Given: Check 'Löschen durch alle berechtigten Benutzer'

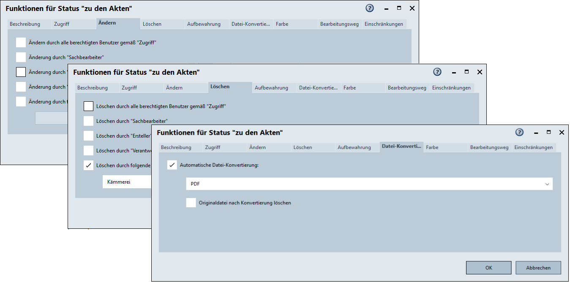Looking at the screenshot, I should click(x=88, y=106).
